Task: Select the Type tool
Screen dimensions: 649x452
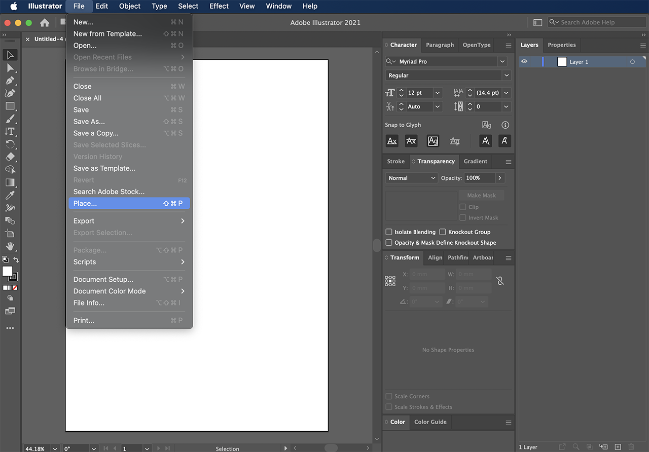Action: pos(10,131)
